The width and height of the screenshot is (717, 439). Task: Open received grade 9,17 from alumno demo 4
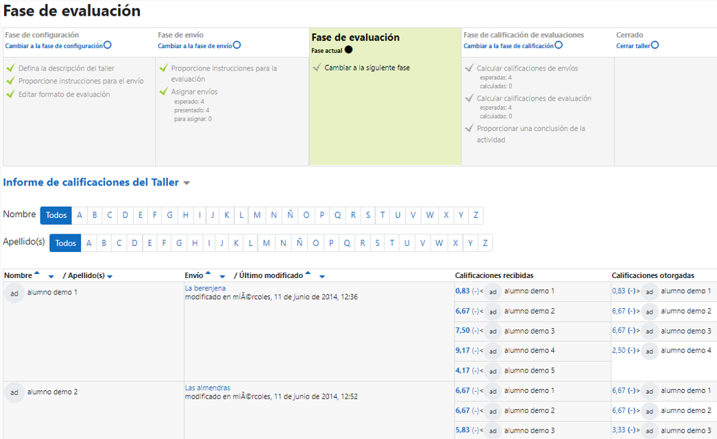(463, 351)
